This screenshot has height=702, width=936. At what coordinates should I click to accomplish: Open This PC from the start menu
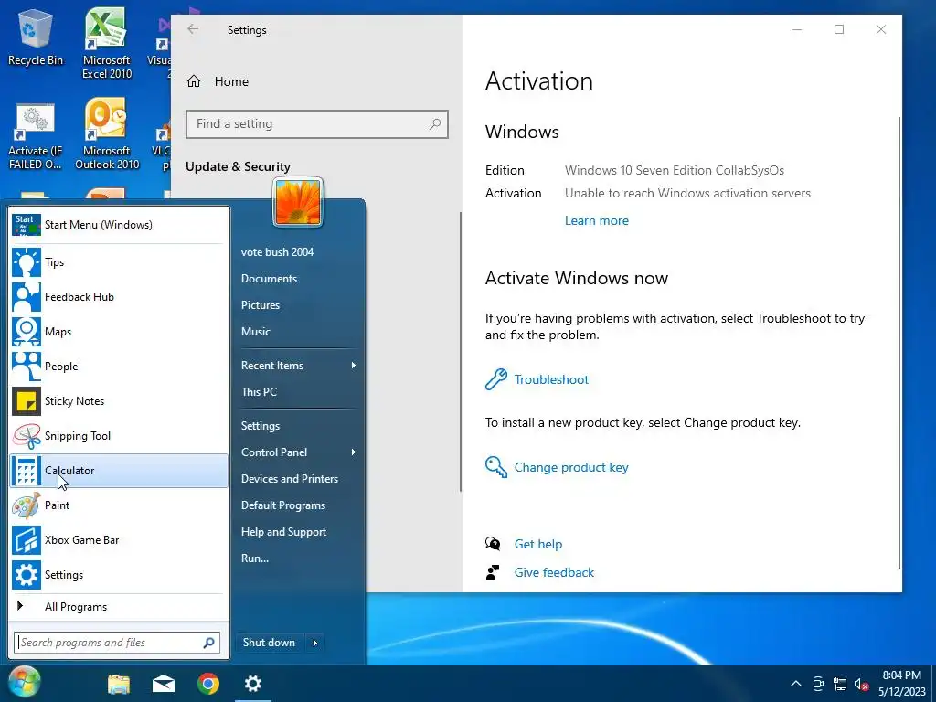tap(259, 391)
